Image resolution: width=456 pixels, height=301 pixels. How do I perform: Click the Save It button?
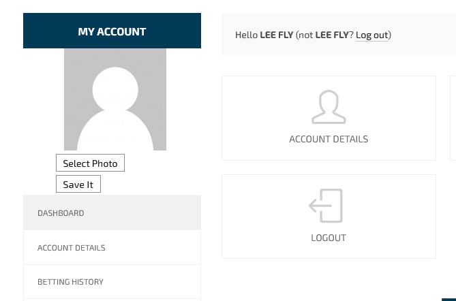coord(78,184)
